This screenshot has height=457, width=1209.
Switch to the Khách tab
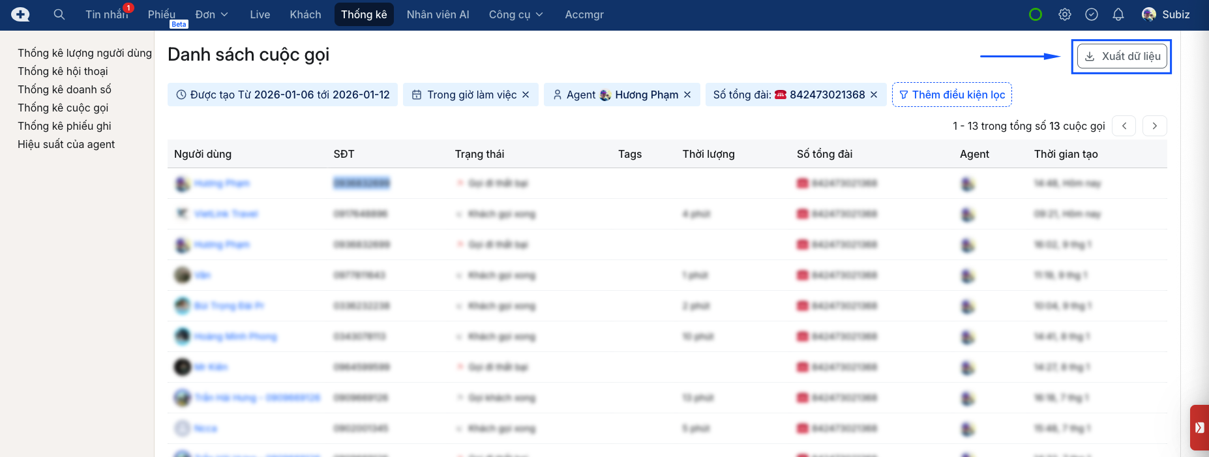click(305, 14)
